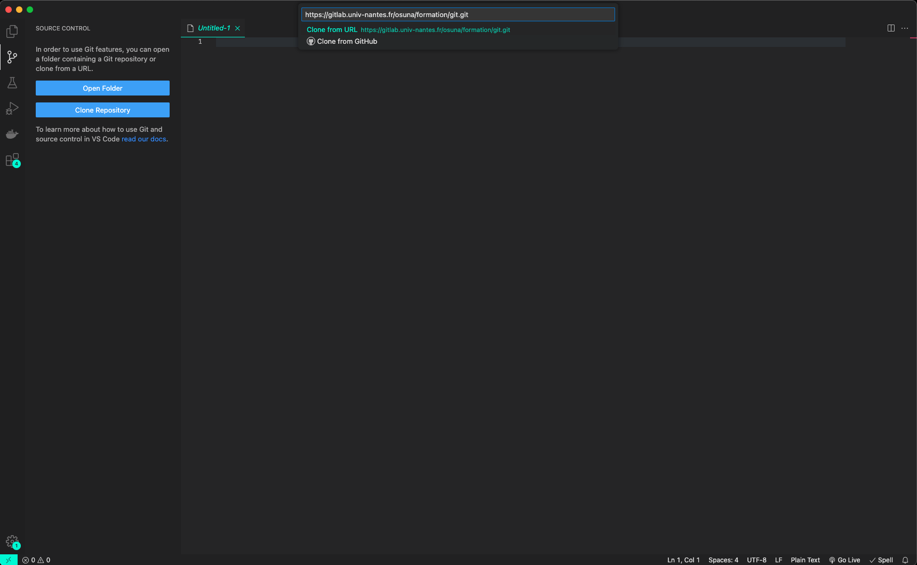Viewport: 917px width, 565px height.
Task: Open the read our docs link
Action: [x=143, y=139]
